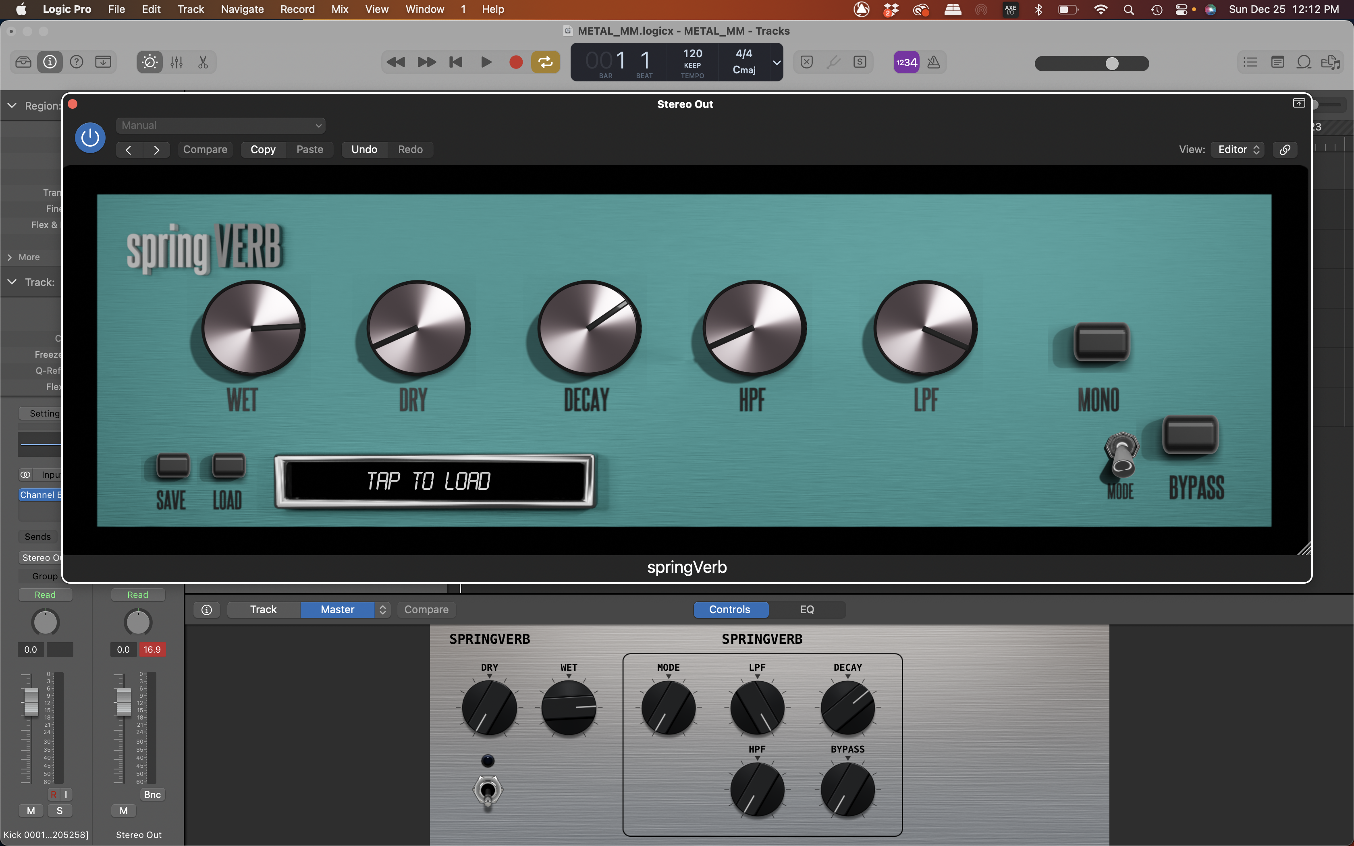
Task: Switch to the Track tab in Smart Controls
Action: [x=264, y=609]
